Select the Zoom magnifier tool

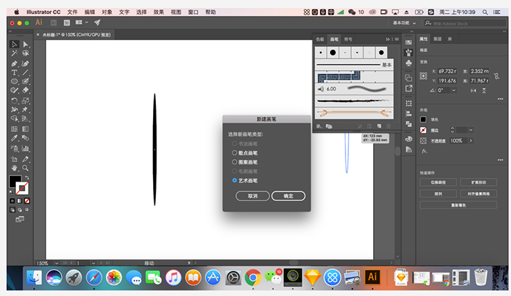pos(26,167)
